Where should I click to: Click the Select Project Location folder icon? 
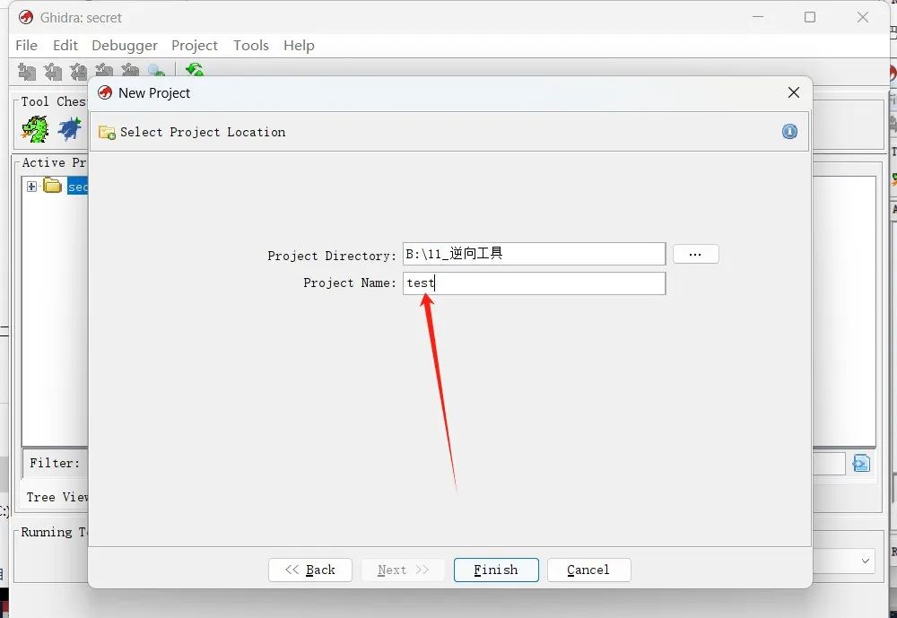coord(107,133)
